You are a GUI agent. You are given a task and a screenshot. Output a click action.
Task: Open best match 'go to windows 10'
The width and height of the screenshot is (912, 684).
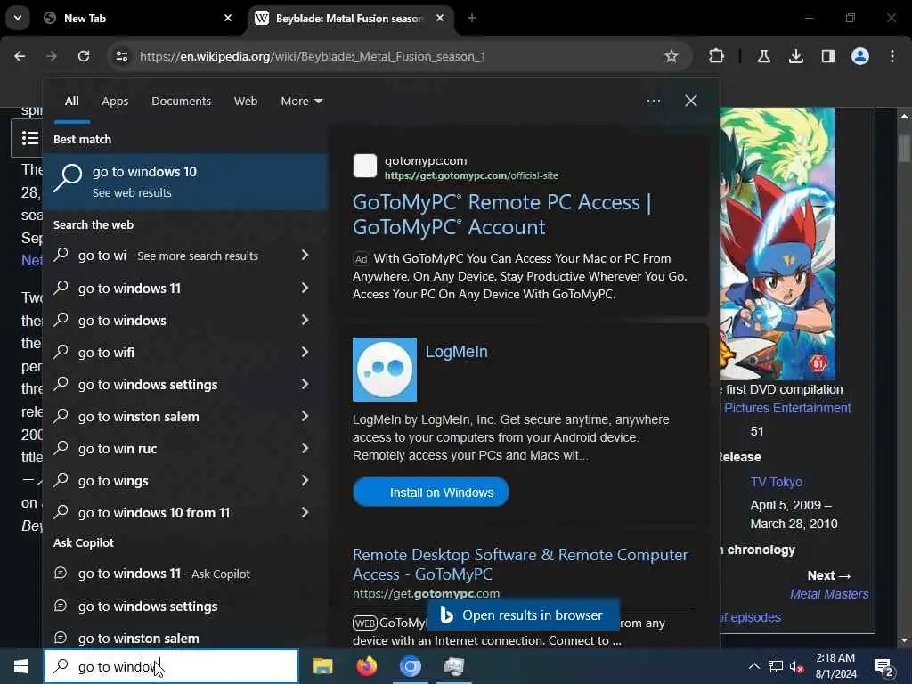[185, 182]
